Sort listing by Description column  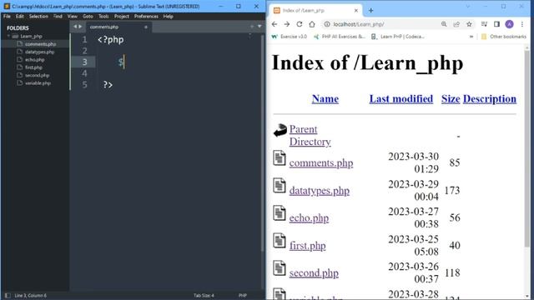pyautogui.click(x=490, y=98)
